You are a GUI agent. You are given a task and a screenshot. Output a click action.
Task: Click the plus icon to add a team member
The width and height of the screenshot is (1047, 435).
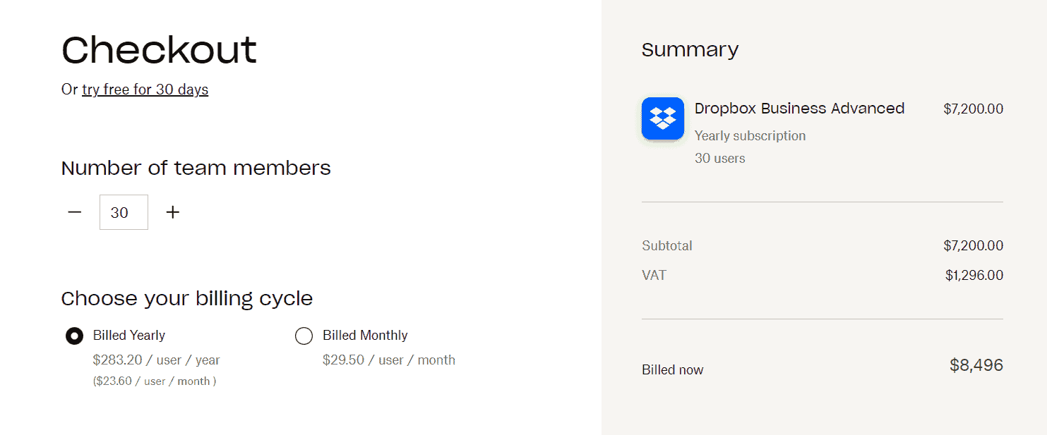pyautogui.click(x=172, y=212)
